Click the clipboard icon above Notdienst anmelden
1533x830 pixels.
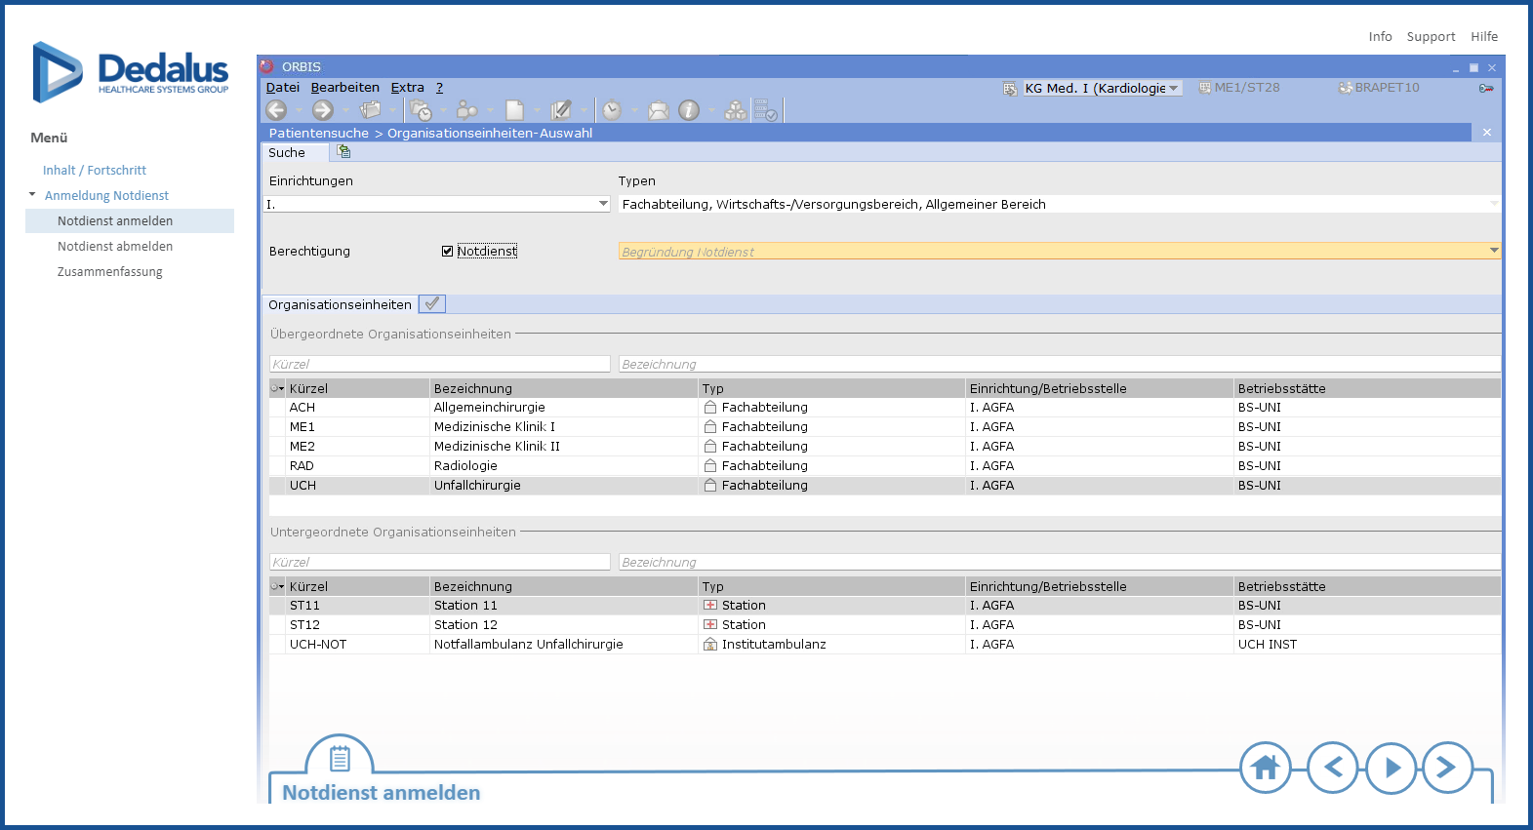click(340, 758)
